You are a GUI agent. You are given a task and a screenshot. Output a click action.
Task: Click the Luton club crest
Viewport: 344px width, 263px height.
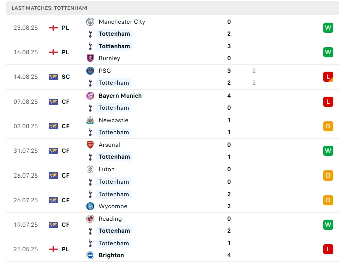point(90,169)
